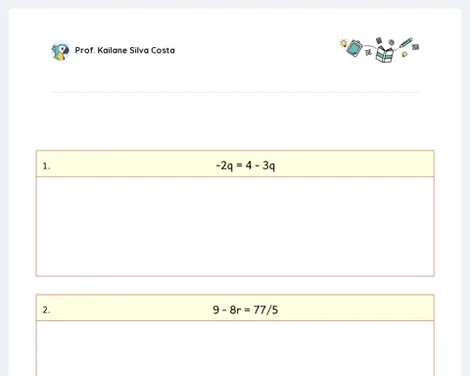Click inside the answer area of question 2
470x376 pixels.
click(x=235, y=349)
